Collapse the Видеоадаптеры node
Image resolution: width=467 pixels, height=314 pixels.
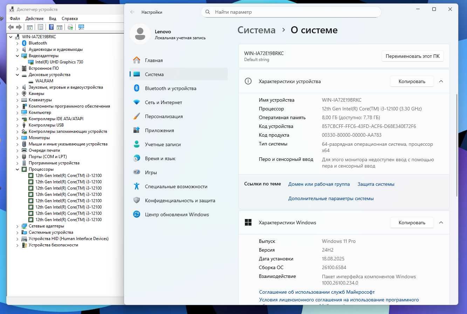coord(18,56)
